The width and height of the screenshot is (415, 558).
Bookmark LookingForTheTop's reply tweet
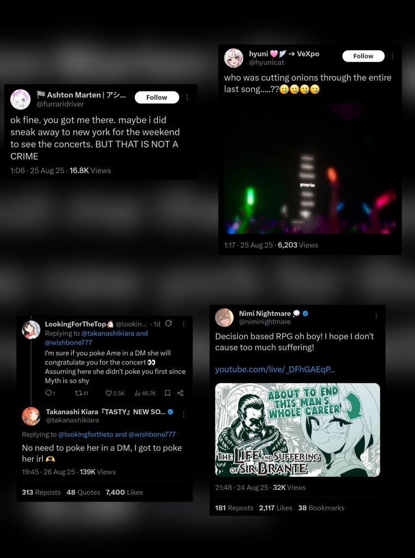point(168,393)
